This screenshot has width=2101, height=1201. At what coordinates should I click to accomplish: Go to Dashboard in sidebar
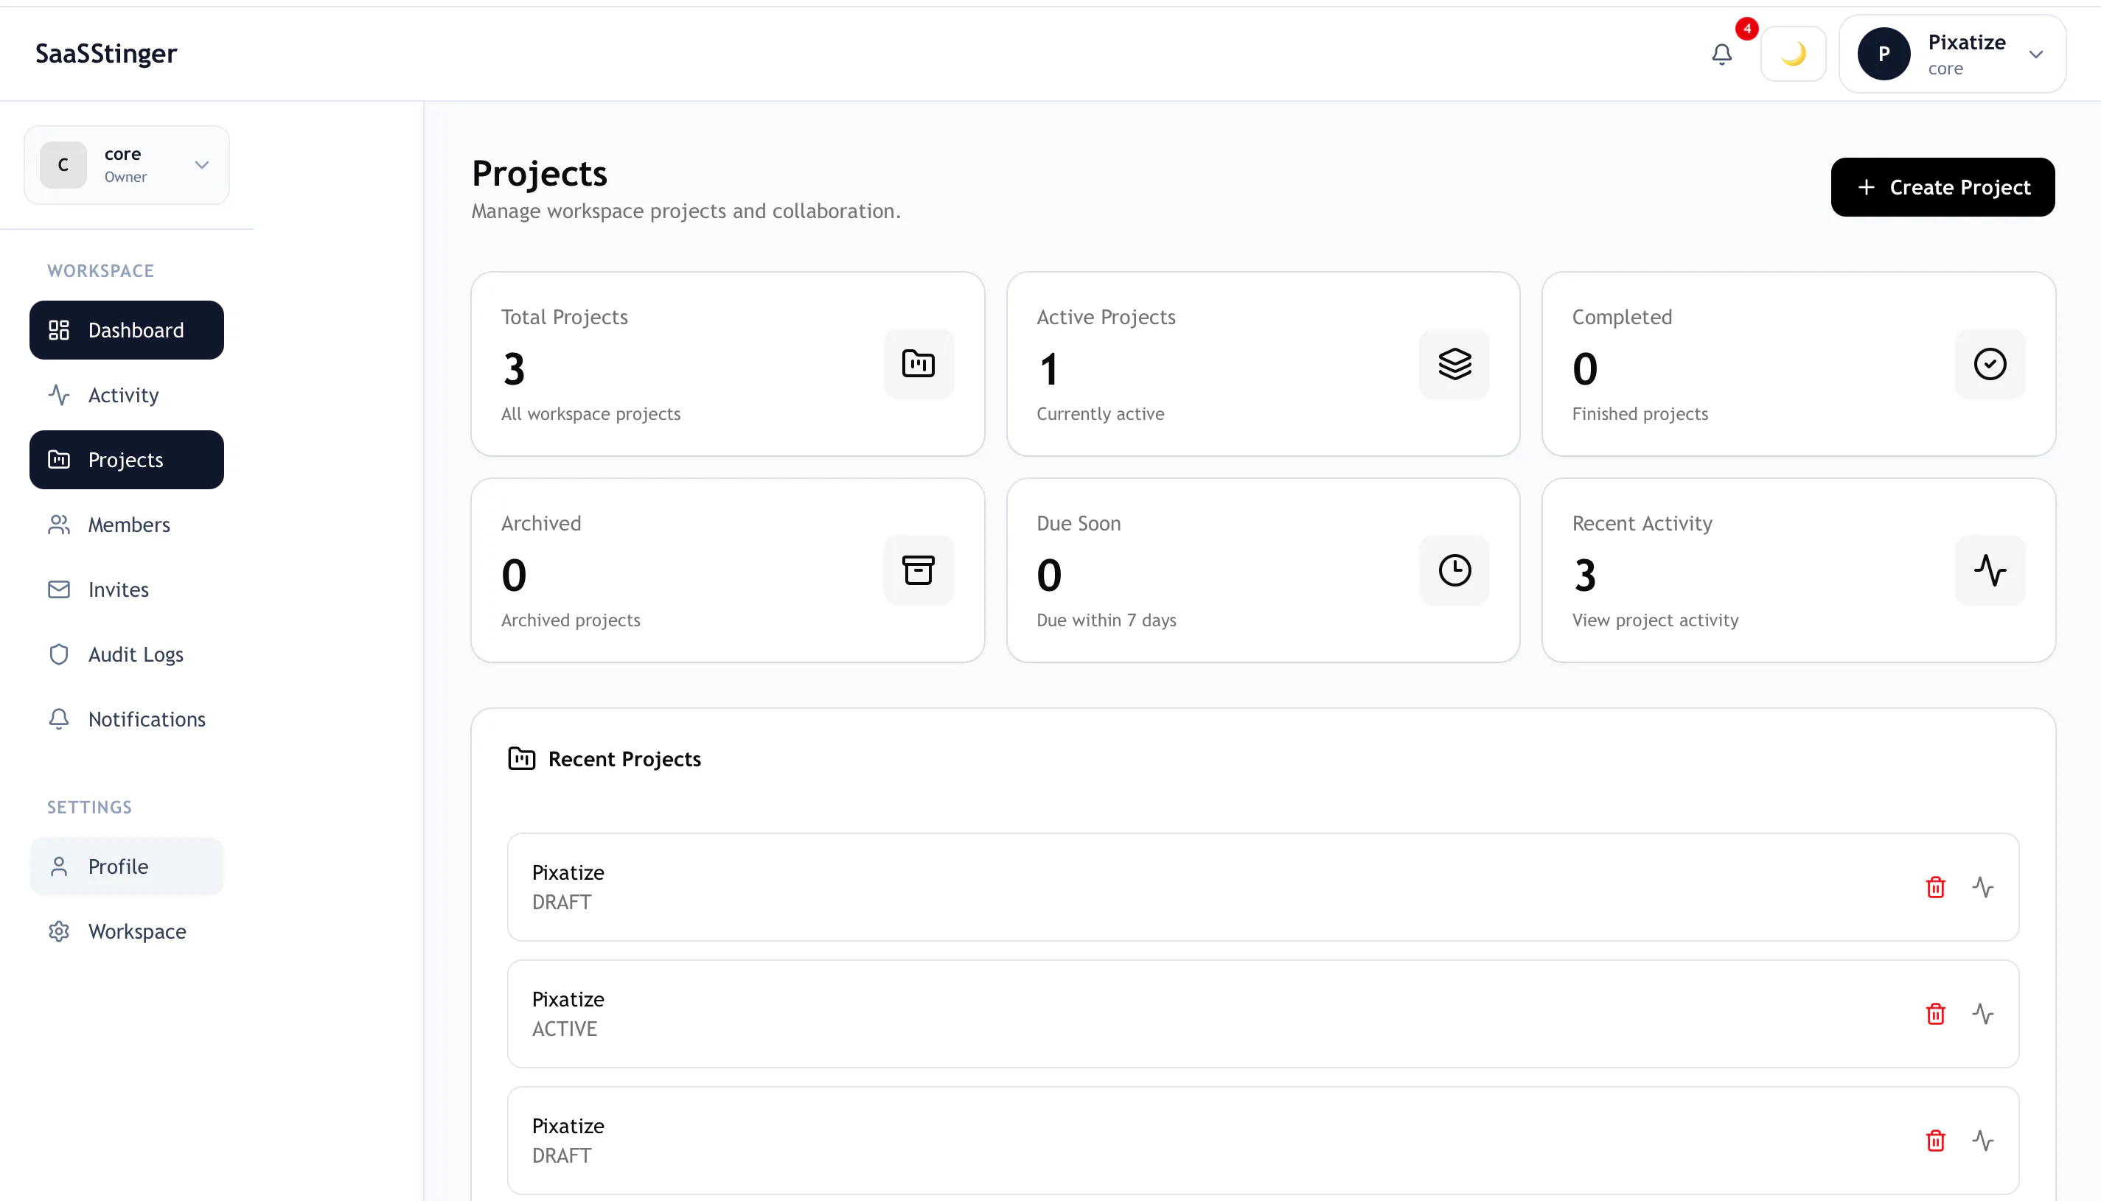click(x=126, y=330)
